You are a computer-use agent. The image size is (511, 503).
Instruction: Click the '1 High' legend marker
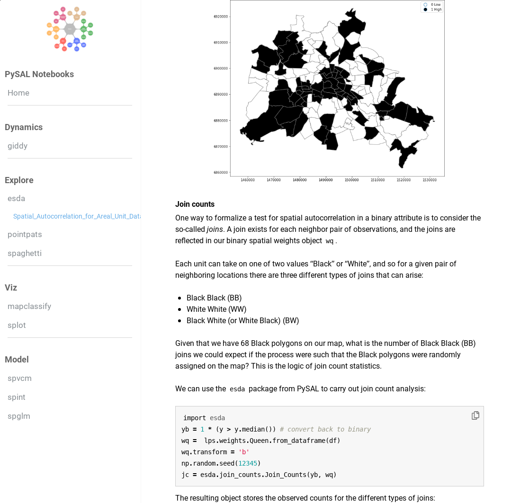click(x=425, y=9)
